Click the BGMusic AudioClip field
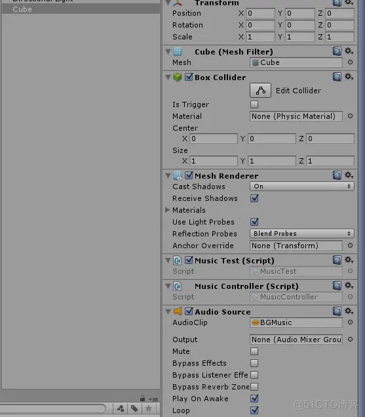Viewport: 365px width, 417px height. pos(296,322)
